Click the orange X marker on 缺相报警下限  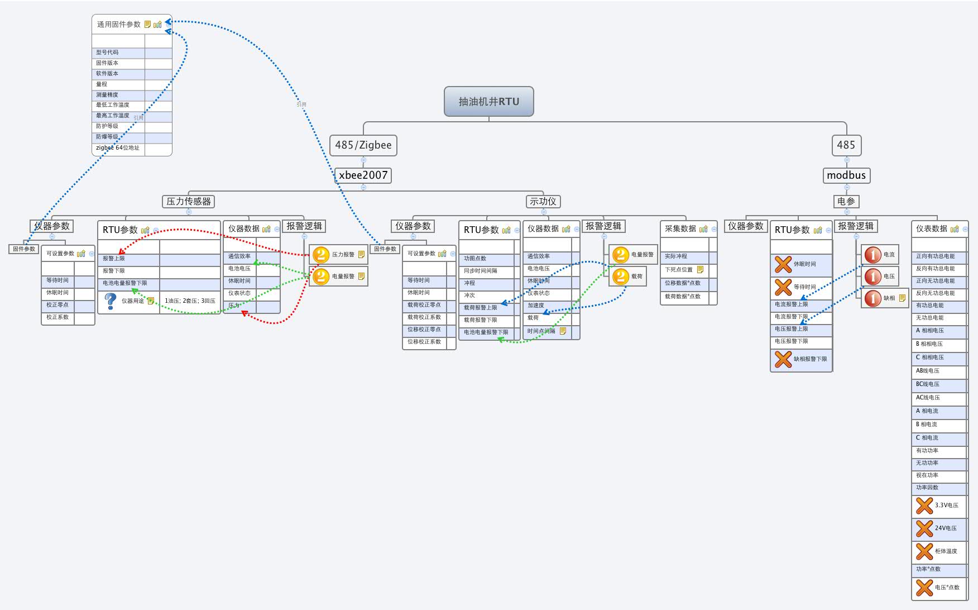pos(783,359)
